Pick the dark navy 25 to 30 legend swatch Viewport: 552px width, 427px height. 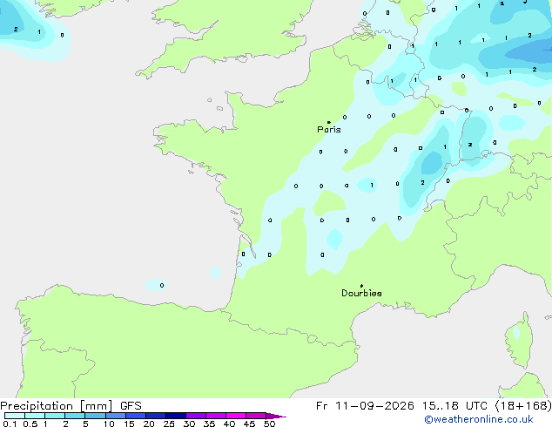pyautogui.click(x=176, y=416)
